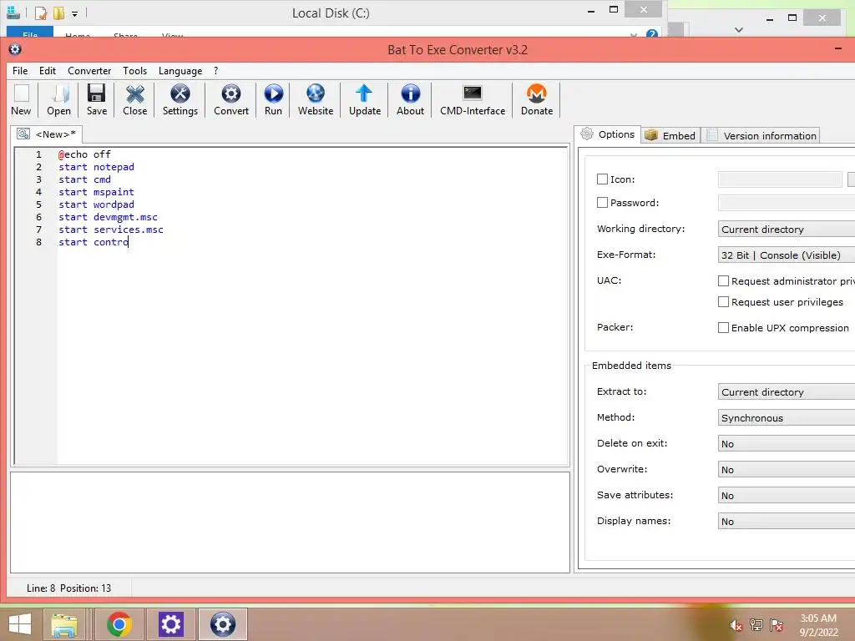This screenshot has width=855, height=641.
Task: Click the active Bat To Exe taskbar icon
Action: coord(222,624)
